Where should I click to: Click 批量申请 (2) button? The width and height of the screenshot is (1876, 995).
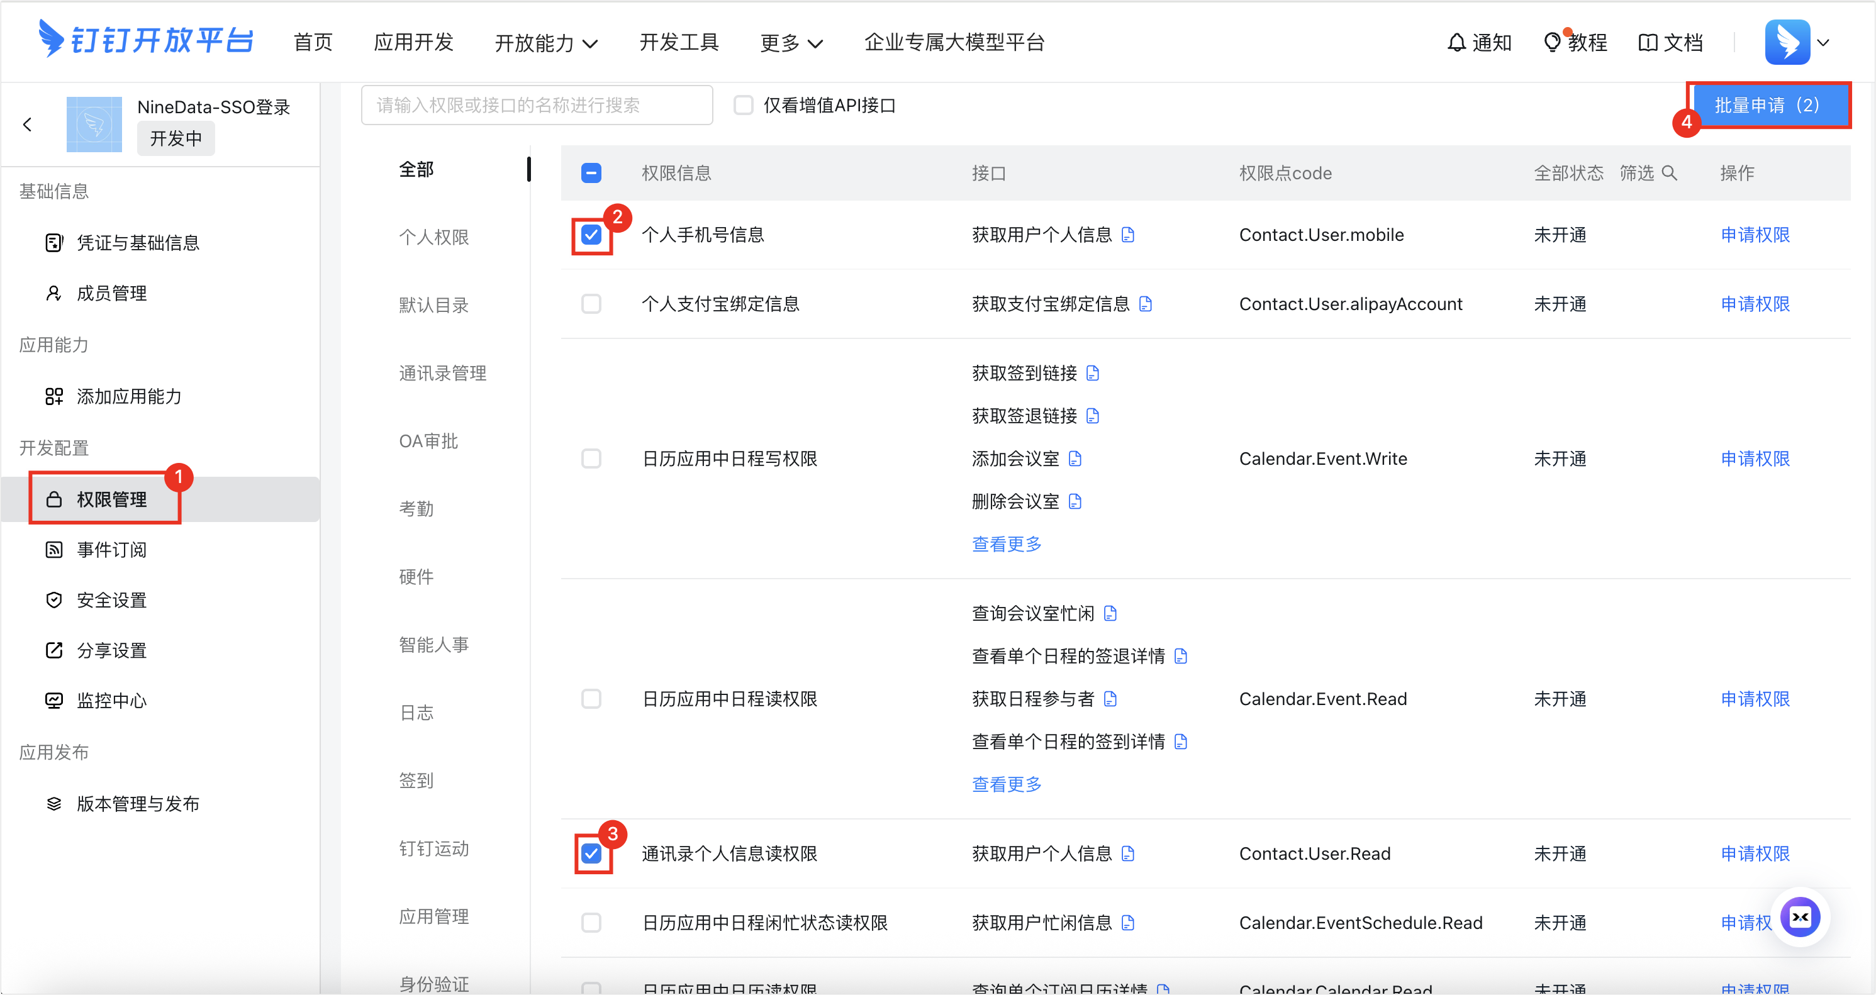coord(1768,106)
